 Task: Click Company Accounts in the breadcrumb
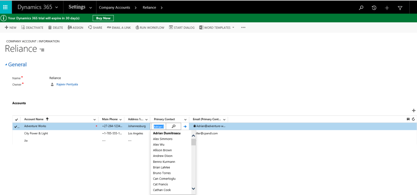click(114, 8)
